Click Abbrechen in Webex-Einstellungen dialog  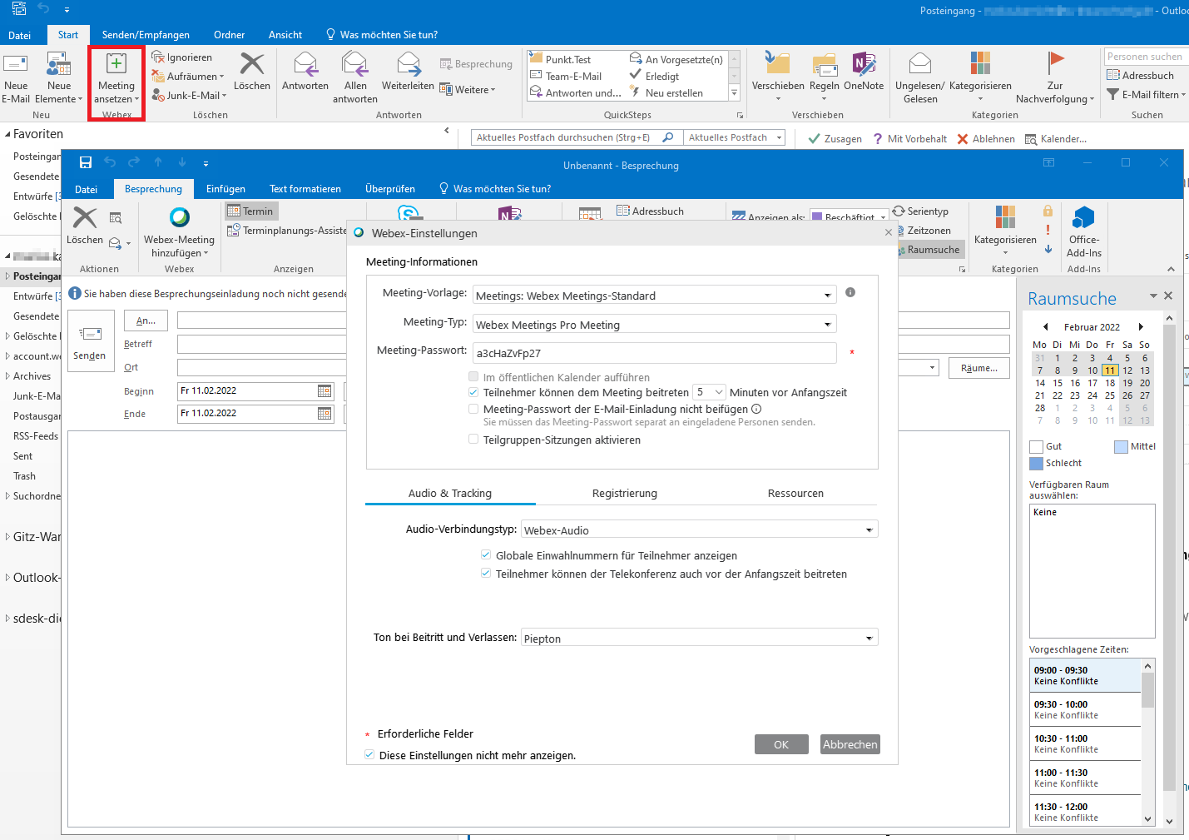[850, 744]
